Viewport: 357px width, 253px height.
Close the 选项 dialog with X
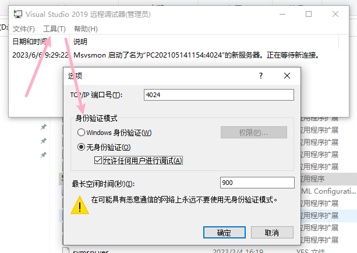click(287, 76)
